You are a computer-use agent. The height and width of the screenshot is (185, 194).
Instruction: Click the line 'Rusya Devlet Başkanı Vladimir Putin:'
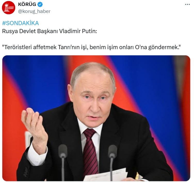point(50,31)
